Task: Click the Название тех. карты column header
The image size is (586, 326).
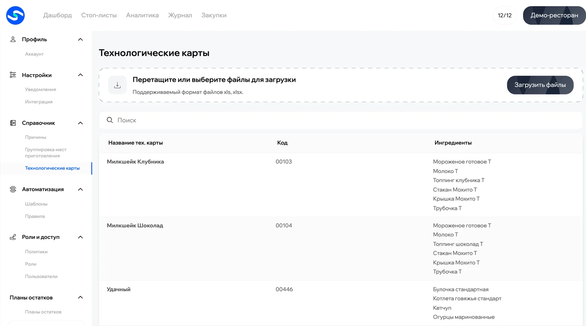Action: point(136,143)
